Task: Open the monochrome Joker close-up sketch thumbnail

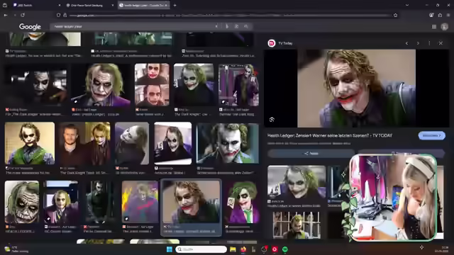Action: click(22, 202)
